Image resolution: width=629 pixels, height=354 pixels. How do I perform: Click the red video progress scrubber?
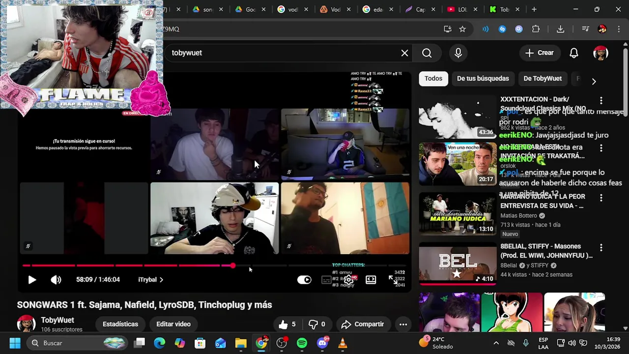click(232, 265)
